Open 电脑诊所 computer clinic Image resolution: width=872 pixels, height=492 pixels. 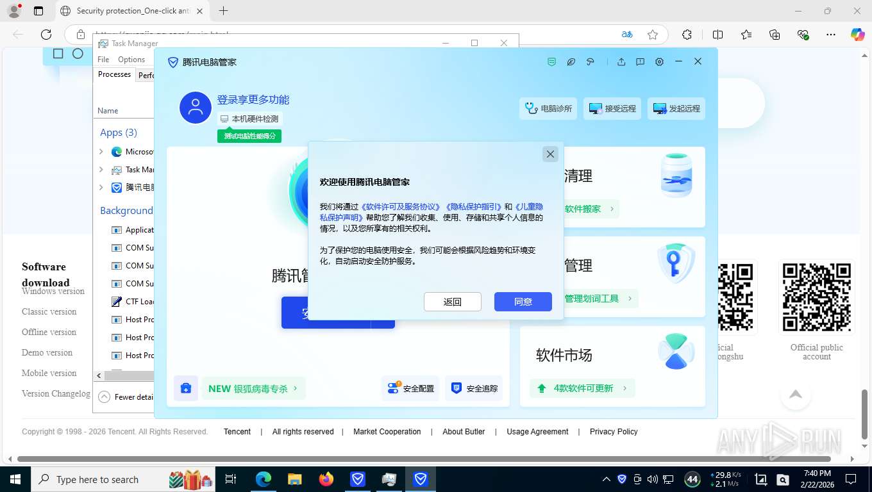click(548, 108)
